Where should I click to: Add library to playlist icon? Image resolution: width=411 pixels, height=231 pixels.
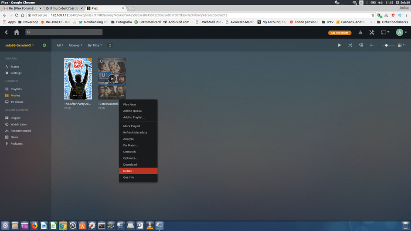361,45
